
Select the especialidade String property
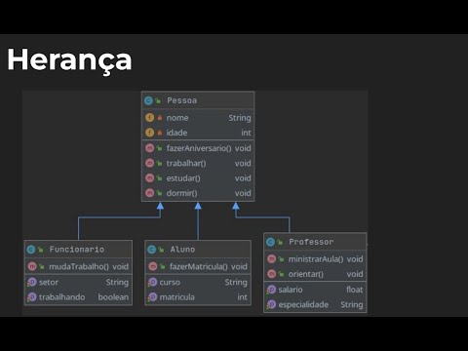[315, 304]
